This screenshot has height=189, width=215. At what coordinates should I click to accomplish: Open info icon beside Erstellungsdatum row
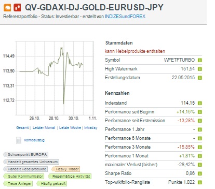tap(200, 78)
